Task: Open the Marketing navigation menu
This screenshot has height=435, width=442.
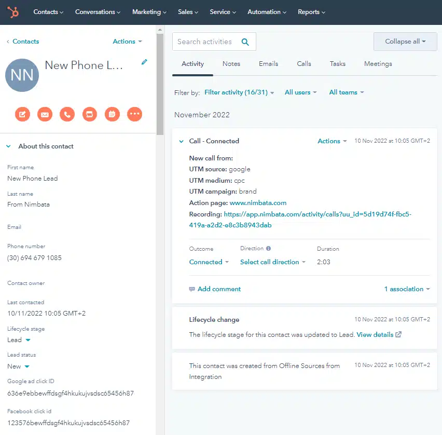Action: (149, 12)
